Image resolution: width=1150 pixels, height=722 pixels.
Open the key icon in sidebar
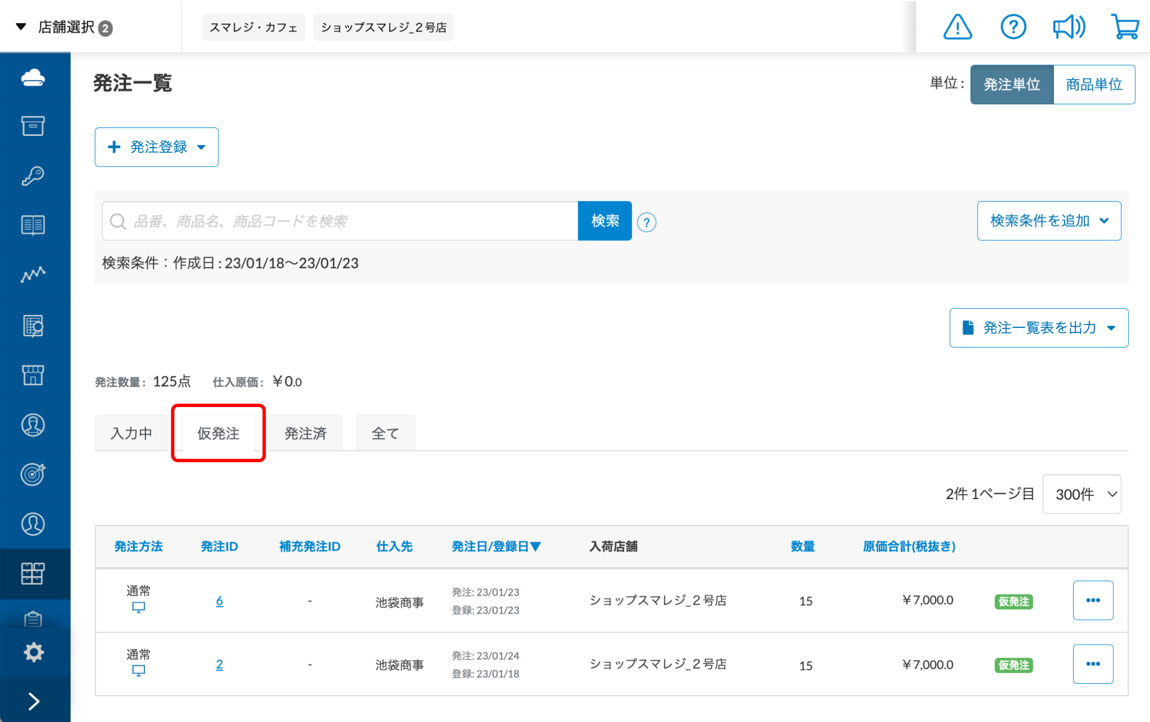click(x=34, y=176)
